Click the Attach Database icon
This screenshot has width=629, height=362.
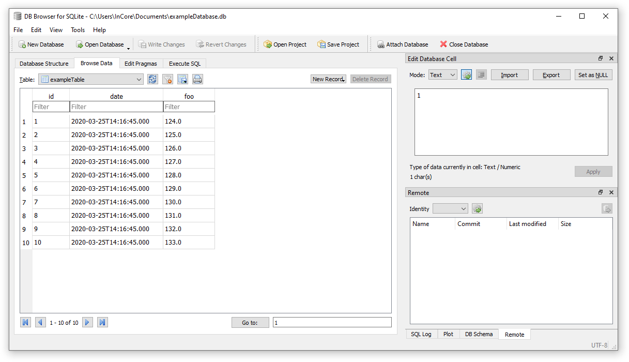point(380,44)
